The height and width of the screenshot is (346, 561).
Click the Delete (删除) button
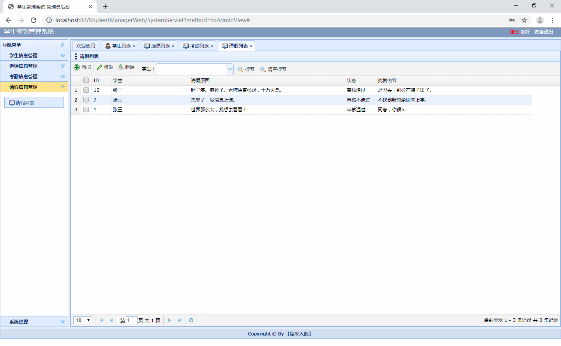pyautogui.click(x=126, y=67)
